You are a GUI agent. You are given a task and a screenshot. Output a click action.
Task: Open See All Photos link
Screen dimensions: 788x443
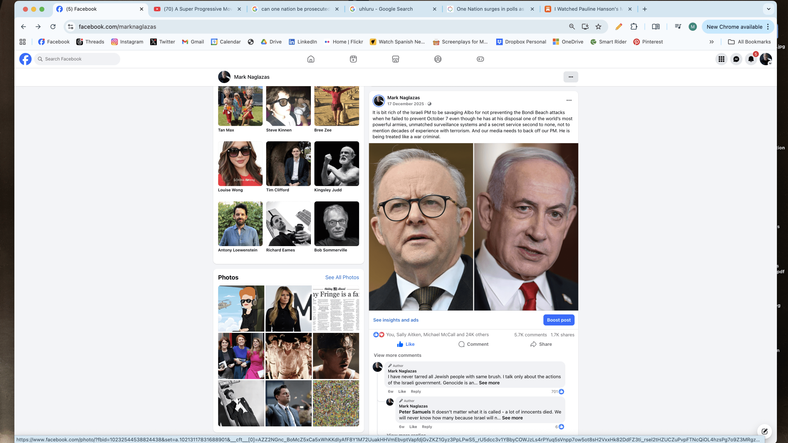[342, 277]
